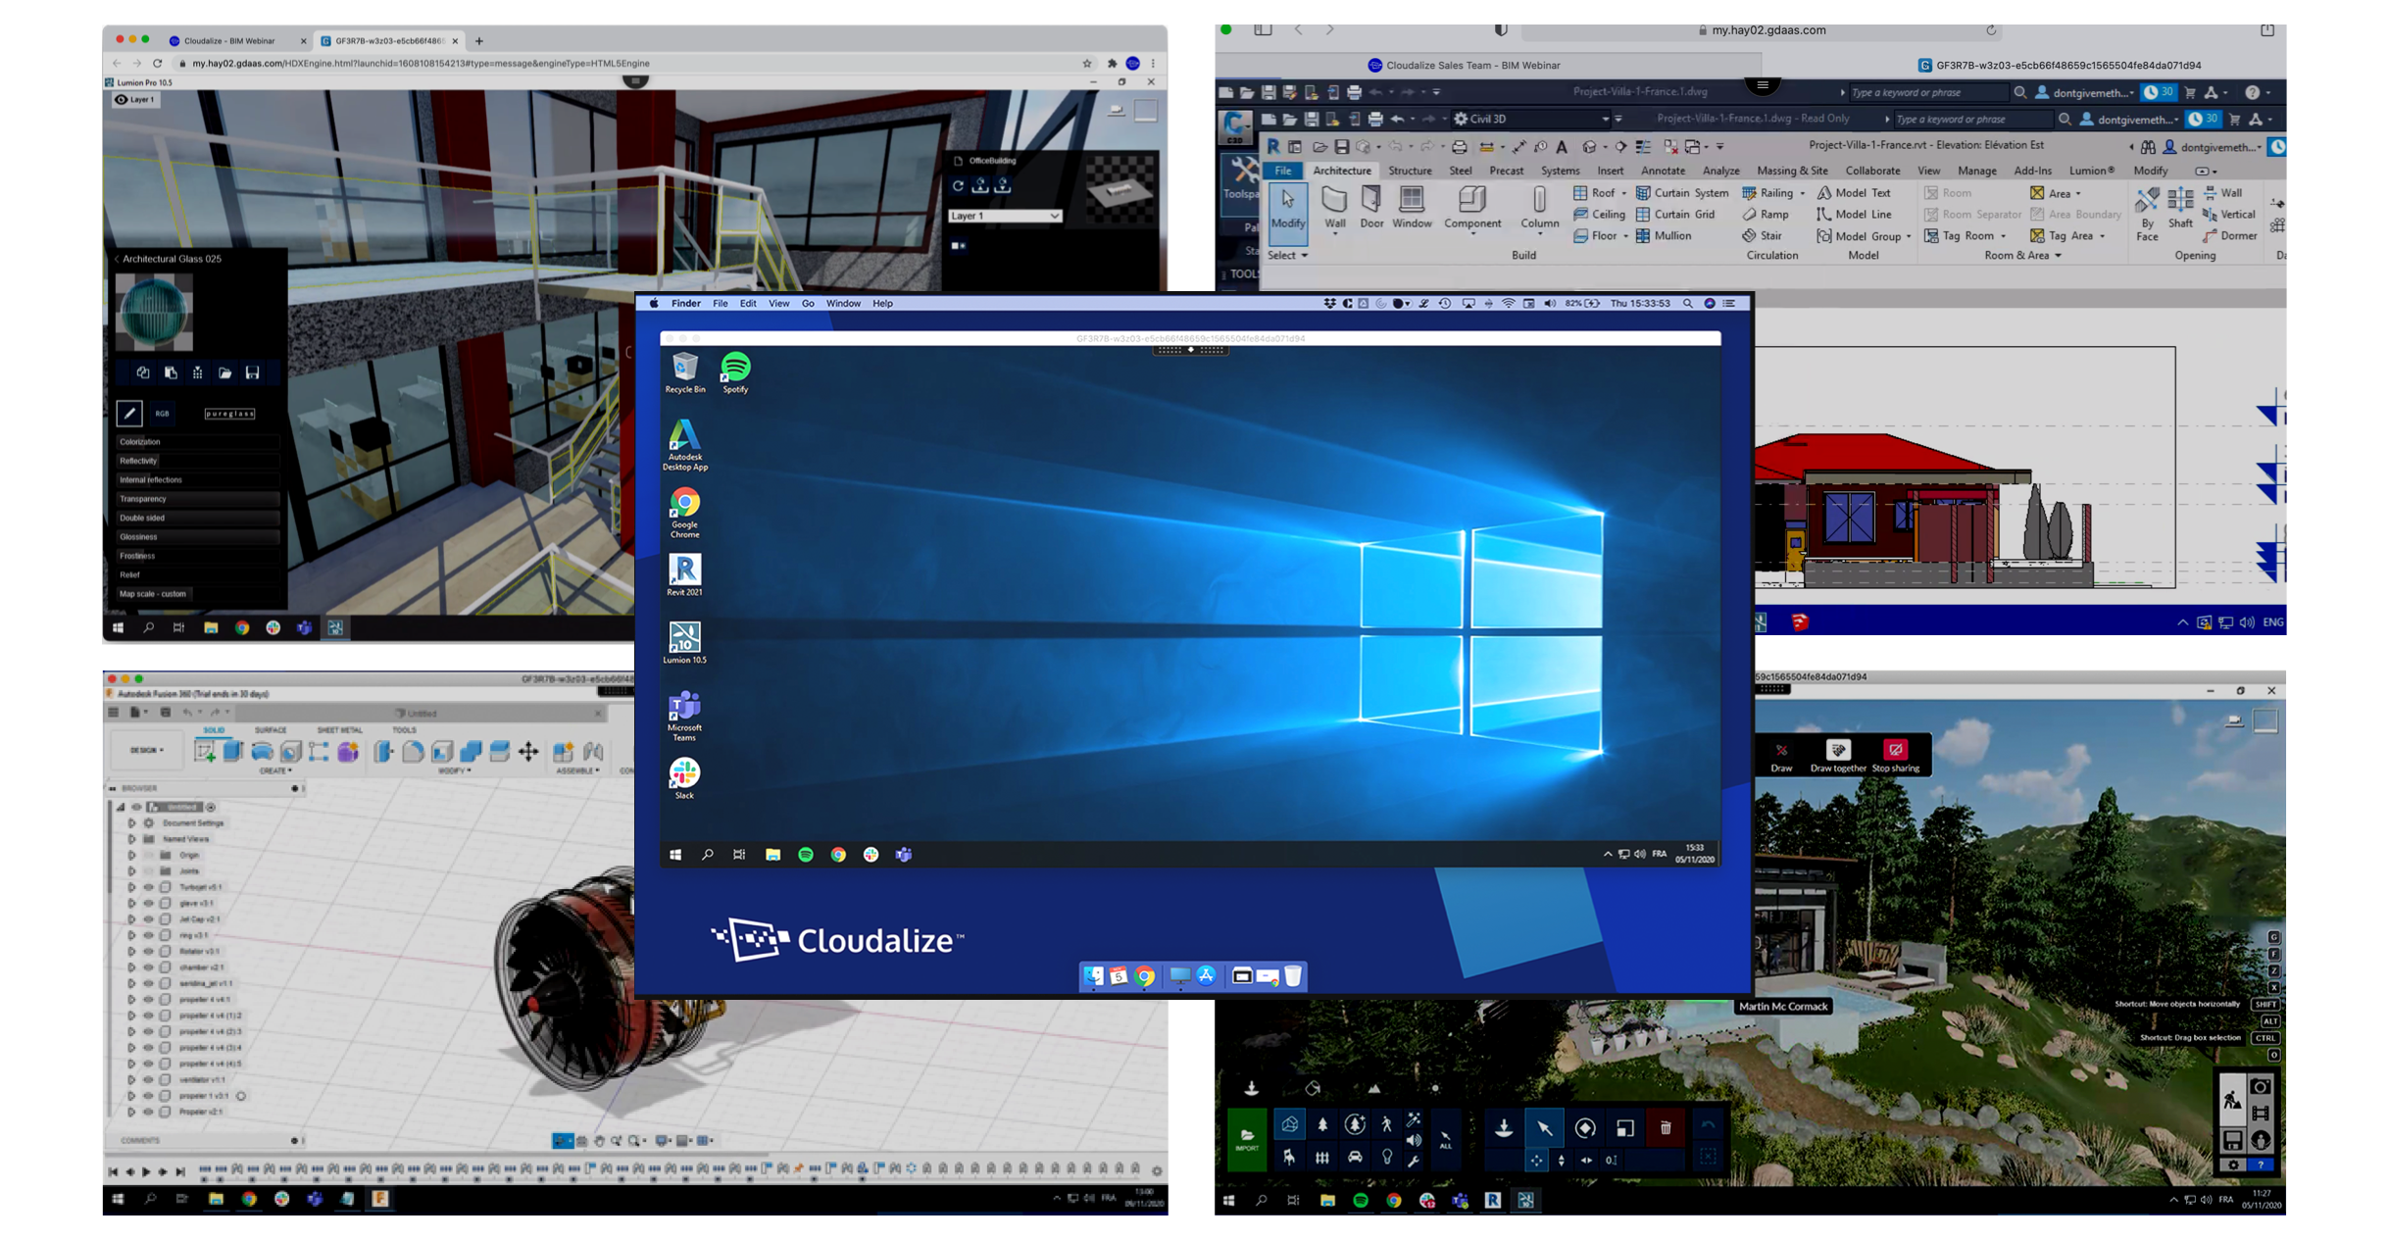Toggle visibility eye of chamber v2:1 component

pos(149,967)
